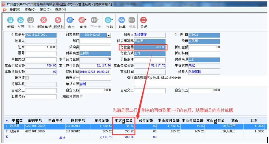Image resolution: width=269 pixels, height=144 pixels.
Task: Click the 打开 (Open) toolbar icon
Action: pos(21,20)
